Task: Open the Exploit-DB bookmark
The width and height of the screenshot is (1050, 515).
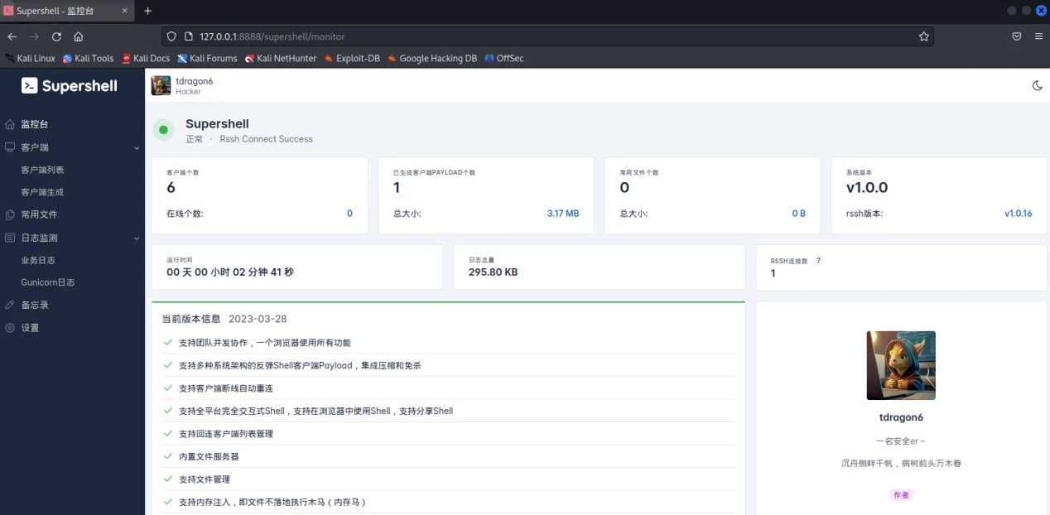Action: coord(352,59)
